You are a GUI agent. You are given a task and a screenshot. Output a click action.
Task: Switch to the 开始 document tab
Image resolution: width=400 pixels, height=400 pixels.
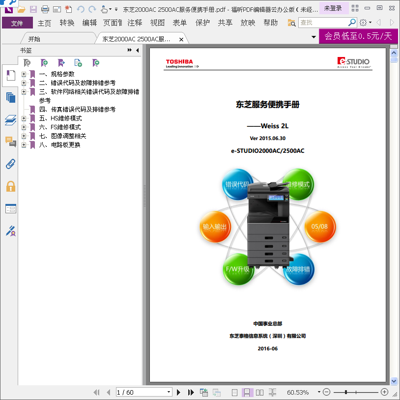pyautogui.click(x=34, y=39)
